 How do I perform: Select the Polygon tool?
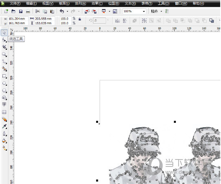tap(4, 91)
